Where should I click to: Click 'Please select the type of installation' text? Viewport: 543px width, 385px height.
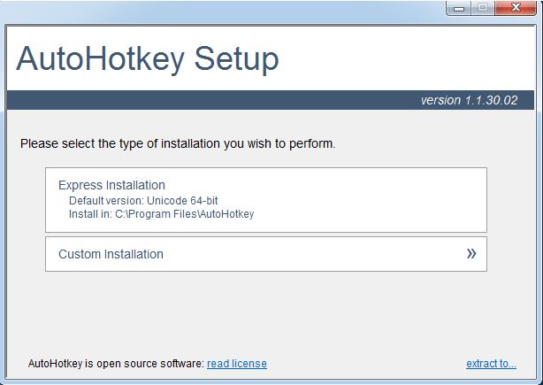[x=178, y=143]
